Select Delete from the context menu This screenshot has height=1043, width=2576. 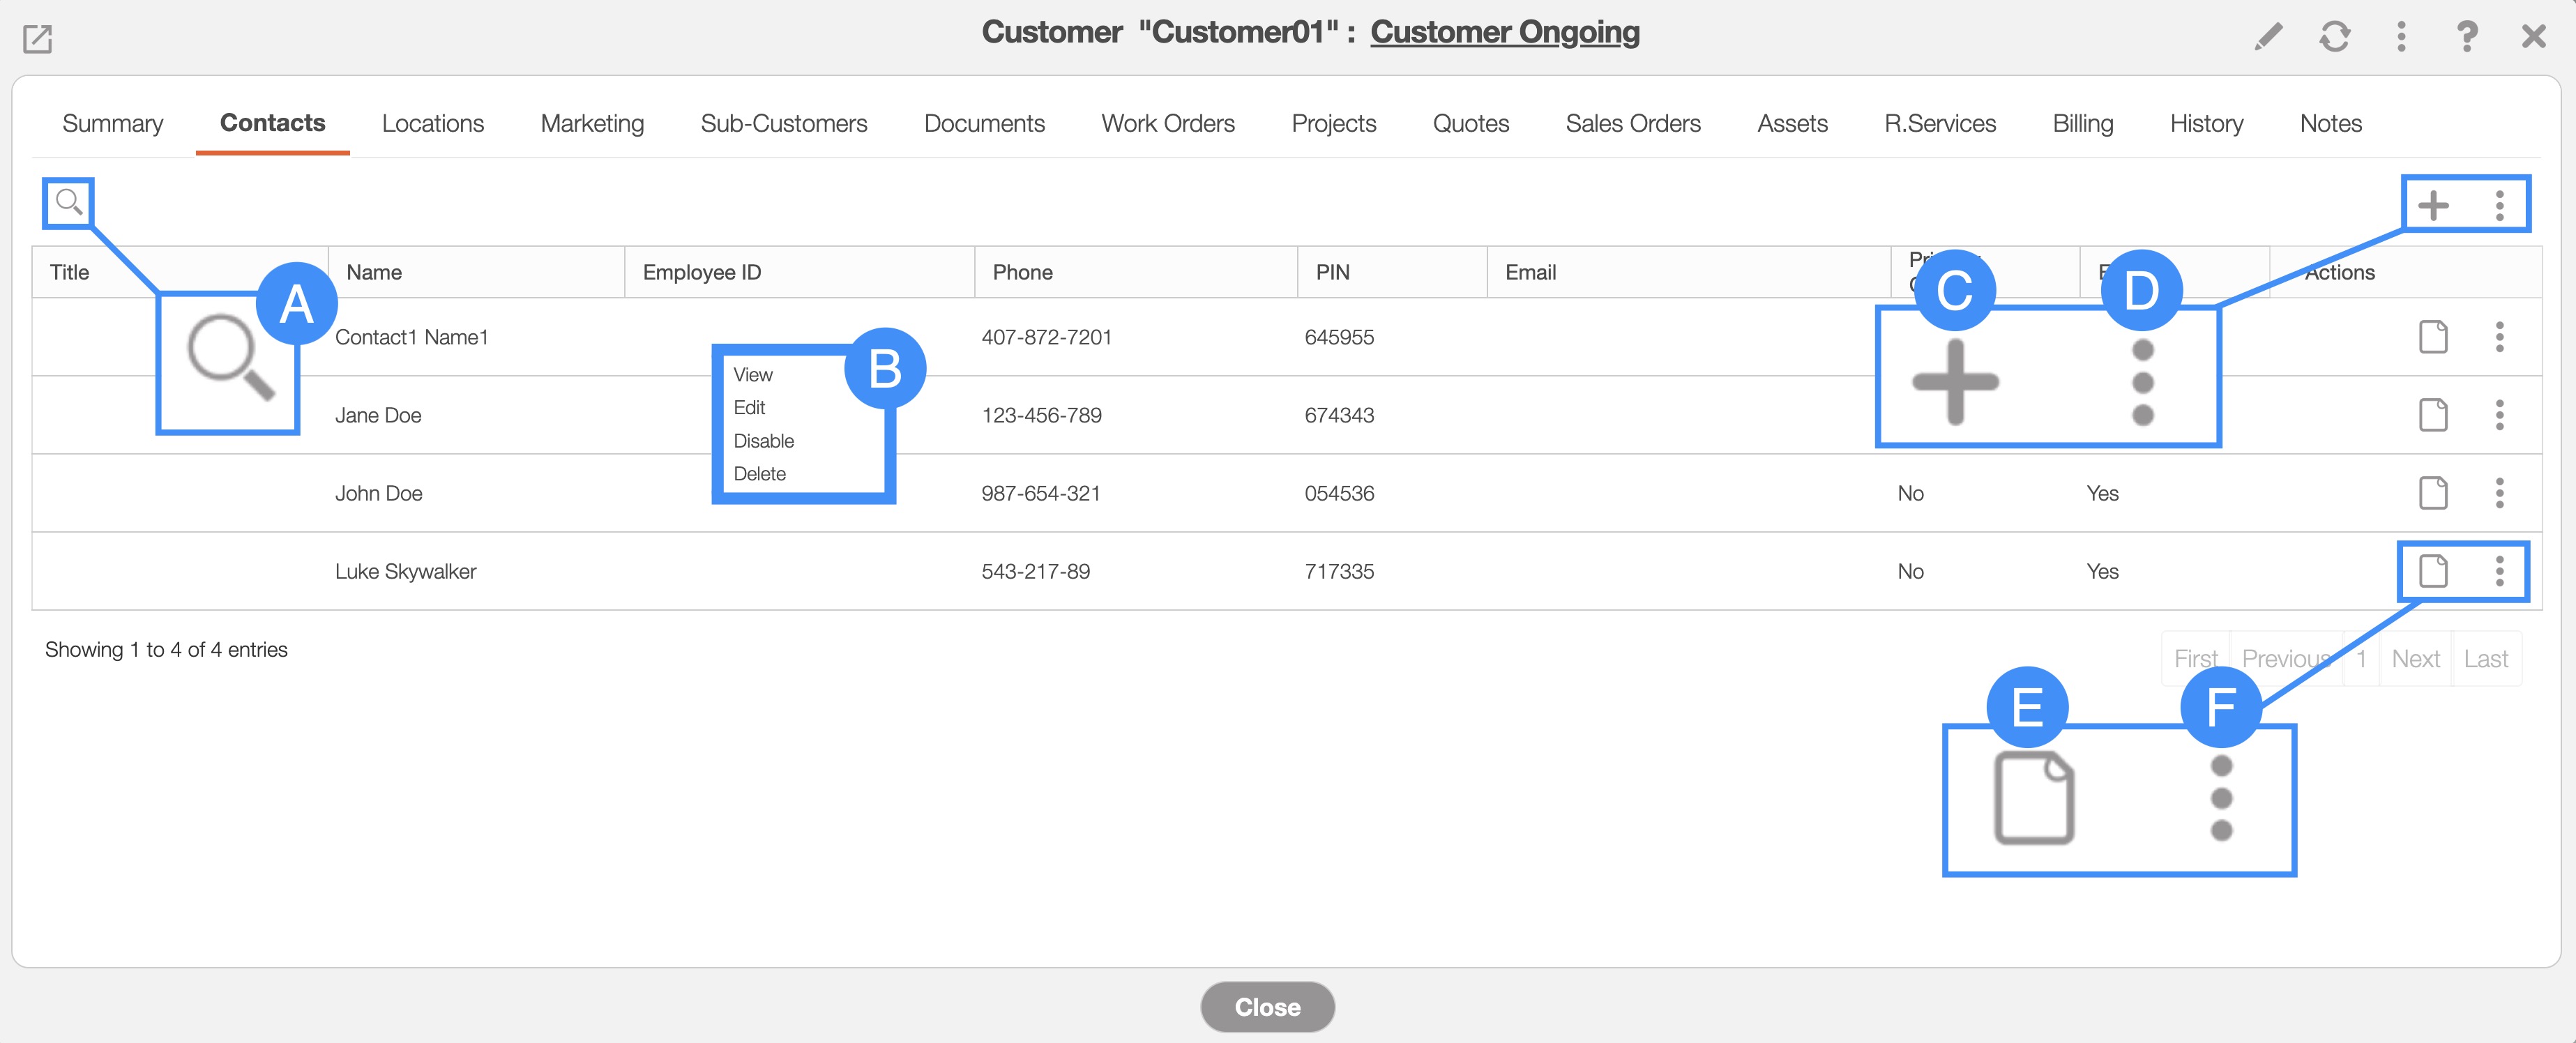click(x=759, y=474)
